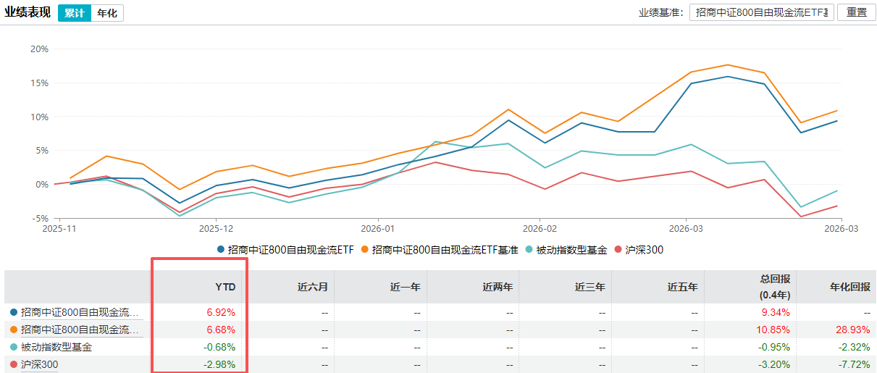Screen dimensions: 877x373
Task: Click the orange dot in second table row
Action: coord(14,330)
